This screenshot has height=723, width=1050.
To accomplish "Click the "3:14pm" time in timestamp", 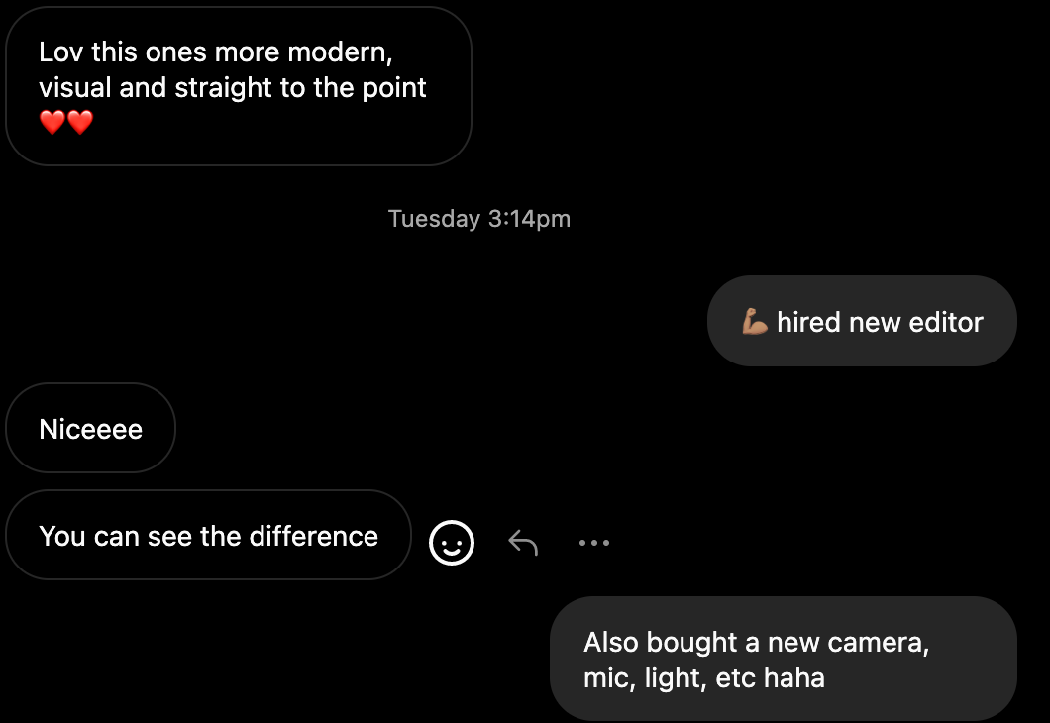I will pos(529,219).
